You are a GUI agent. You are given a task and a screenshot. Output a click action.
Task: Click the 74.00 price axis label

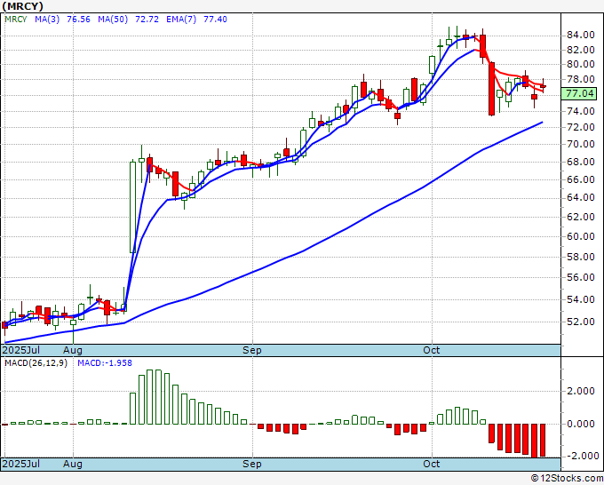581,111
